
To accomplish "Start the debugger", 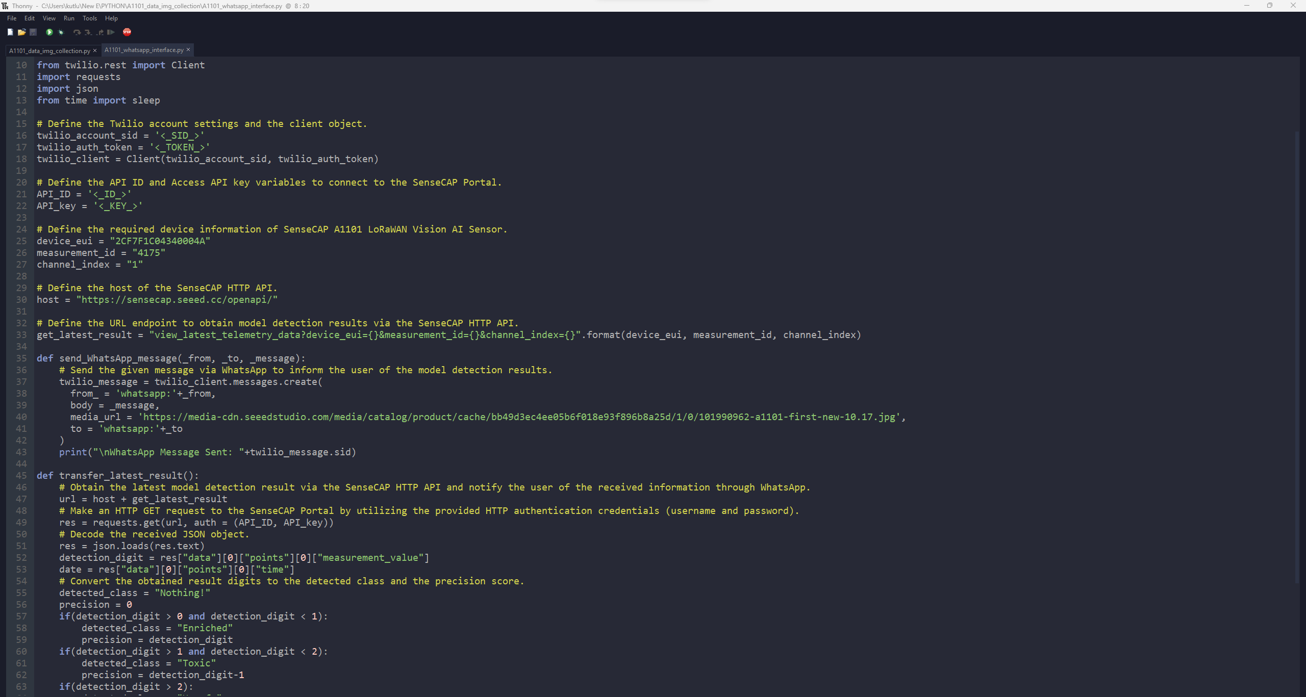I will coord(61,32).
